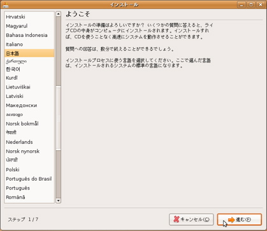Screen dimensions: 267x231
Task: Choose Norsk bokmål language
Action: [x=29, y=123]
